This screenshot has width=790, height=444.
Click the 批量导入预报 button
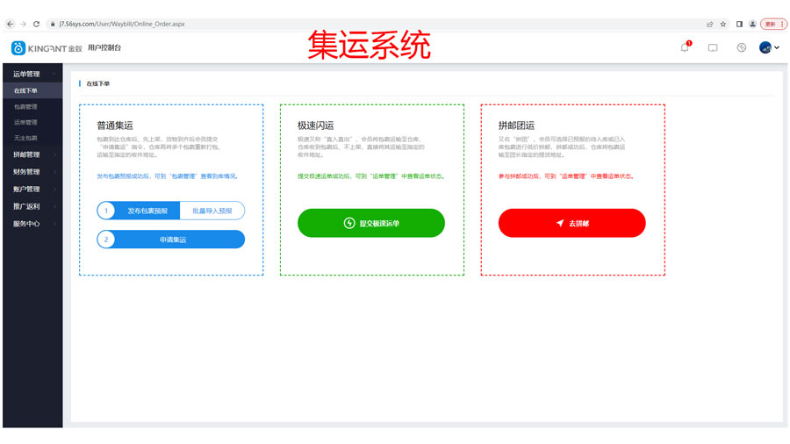(x=212, y=211)
